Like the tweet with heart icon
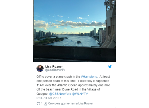The height and width of the screenshot is (108, 149). [x=38, y=104]
